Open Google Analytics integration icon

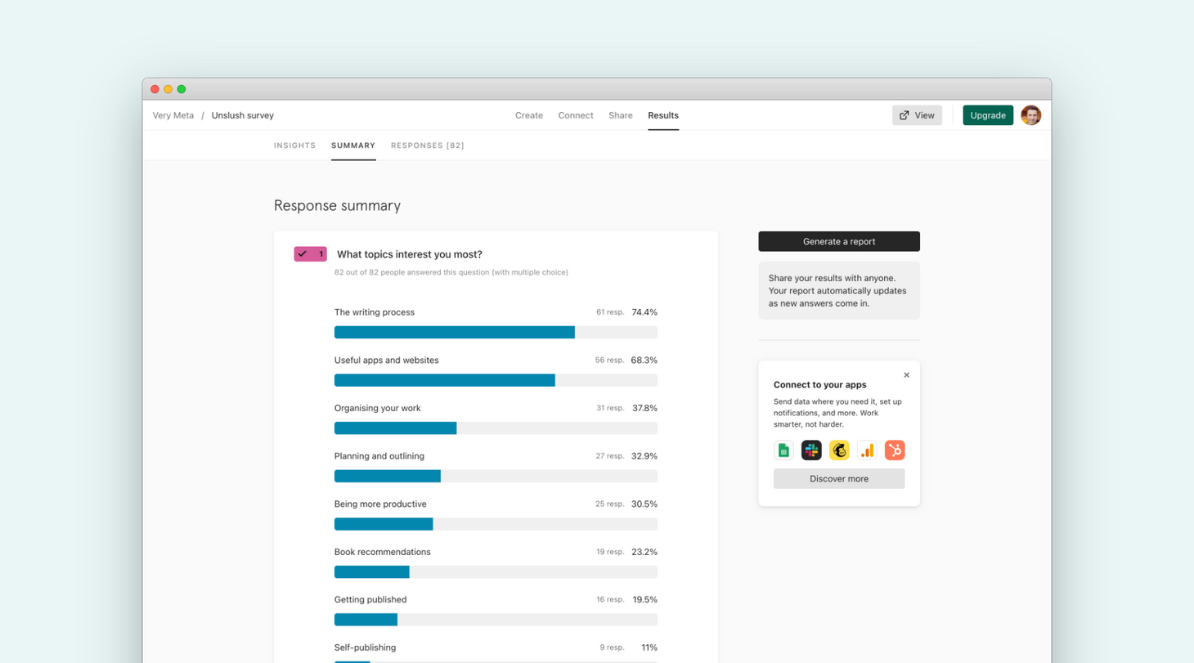point(867,450)
